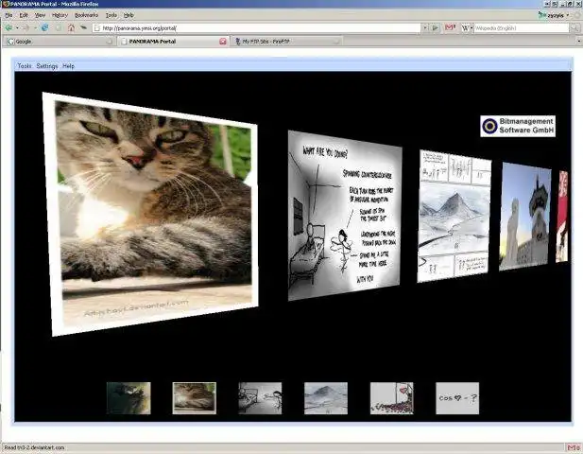Go to the Home page icon
This screenshot has height=454, width=583.
click(72, 28)
